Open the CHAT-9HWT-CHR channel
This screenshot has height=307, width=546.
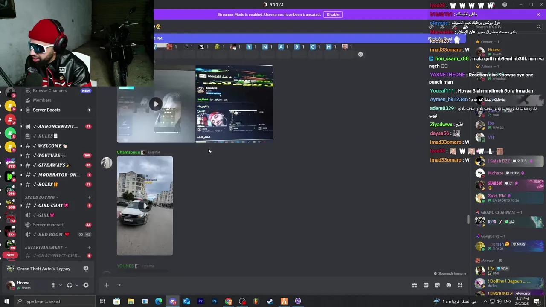pyautogui.click(x=56, y=255)
